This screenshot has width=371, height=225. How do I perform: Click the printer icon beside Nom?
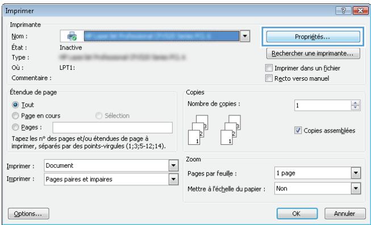pyautogui.click(x=72, y=36)
